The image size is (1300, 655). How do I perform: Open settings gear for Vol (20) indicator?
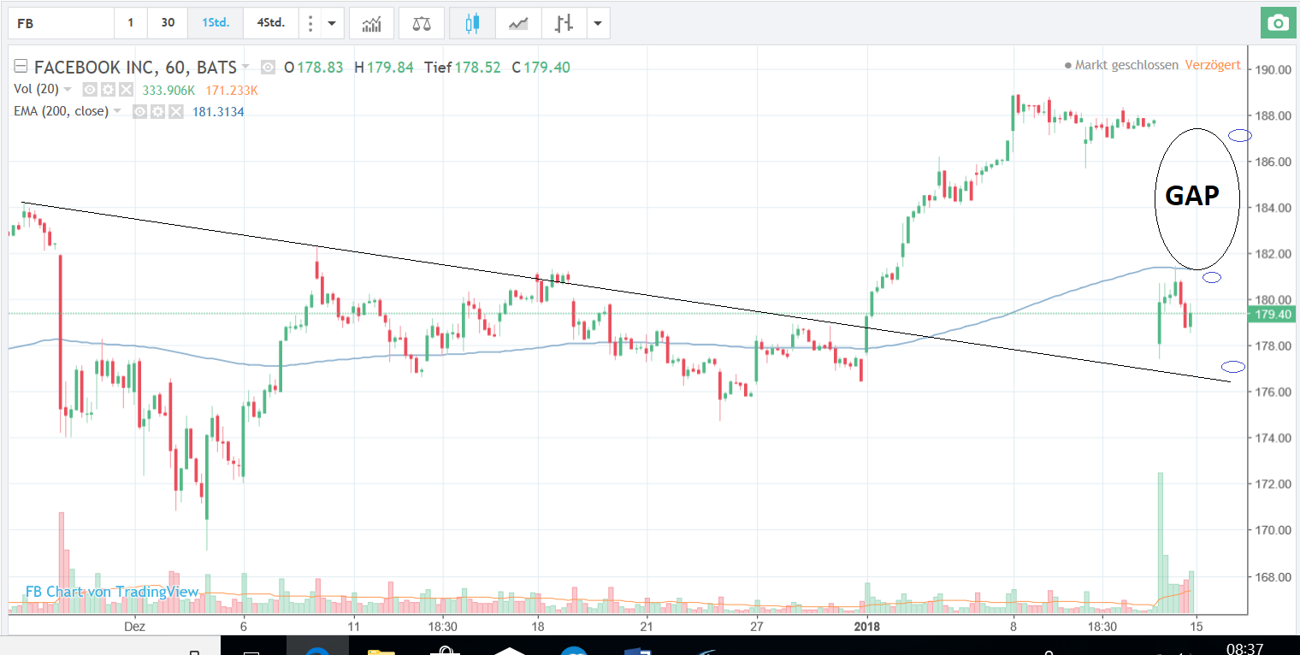[108, 90]
